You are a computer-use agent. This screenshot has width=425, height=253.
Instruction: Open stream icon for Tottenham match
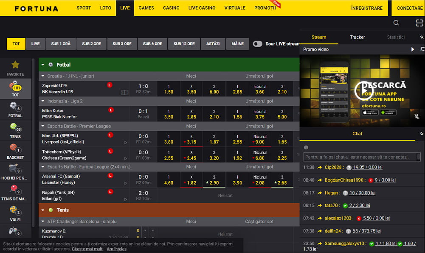(126, 159)
